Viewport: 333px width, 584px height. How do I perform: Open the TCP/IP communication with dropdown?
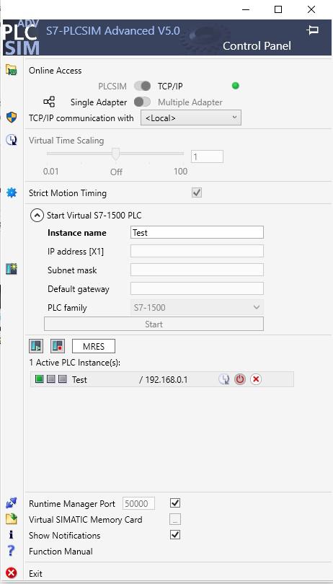click(x=191, y=118)
